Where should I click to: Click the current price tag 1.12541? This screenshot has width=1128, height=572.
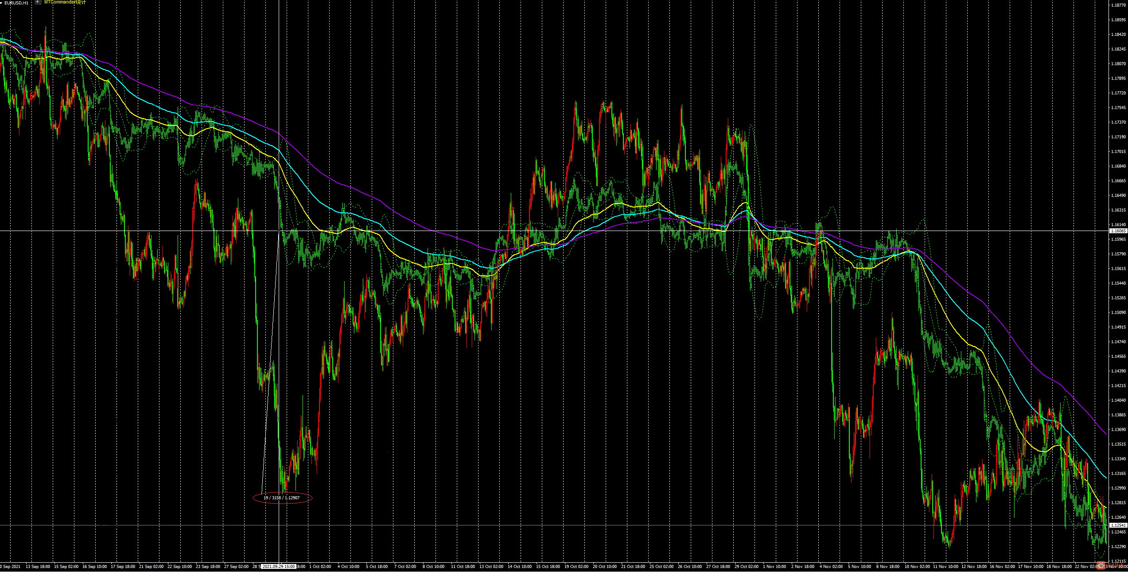1118,525
